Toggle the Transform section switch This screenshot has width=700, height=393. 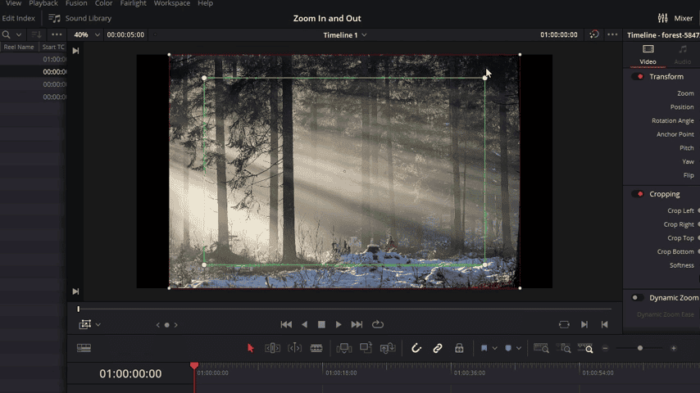click(x=638, y=77)
